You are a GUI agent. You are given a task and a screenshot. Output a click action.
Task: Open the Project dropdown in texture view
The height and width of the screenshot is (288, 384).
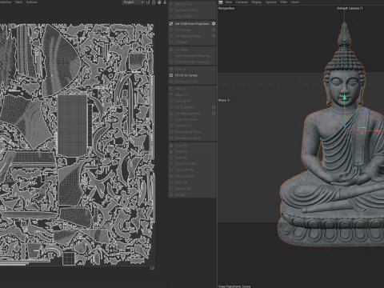(134, 2)
